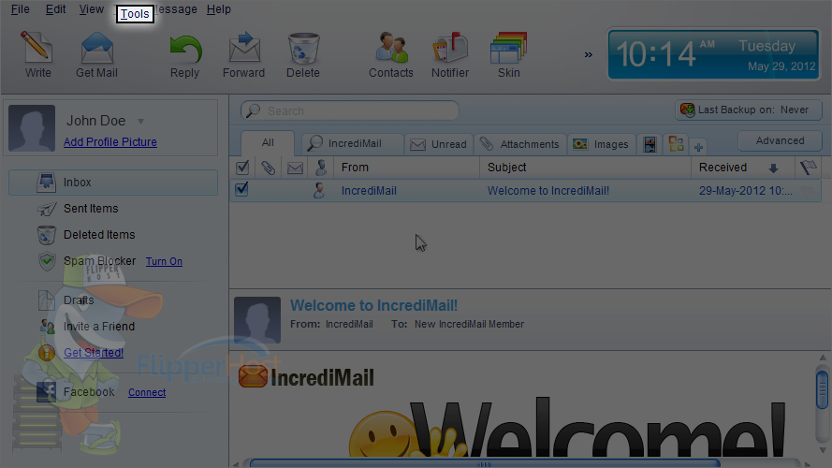Click the Subject column header
The image size is (832, 468).
click(x=585, y=168)
